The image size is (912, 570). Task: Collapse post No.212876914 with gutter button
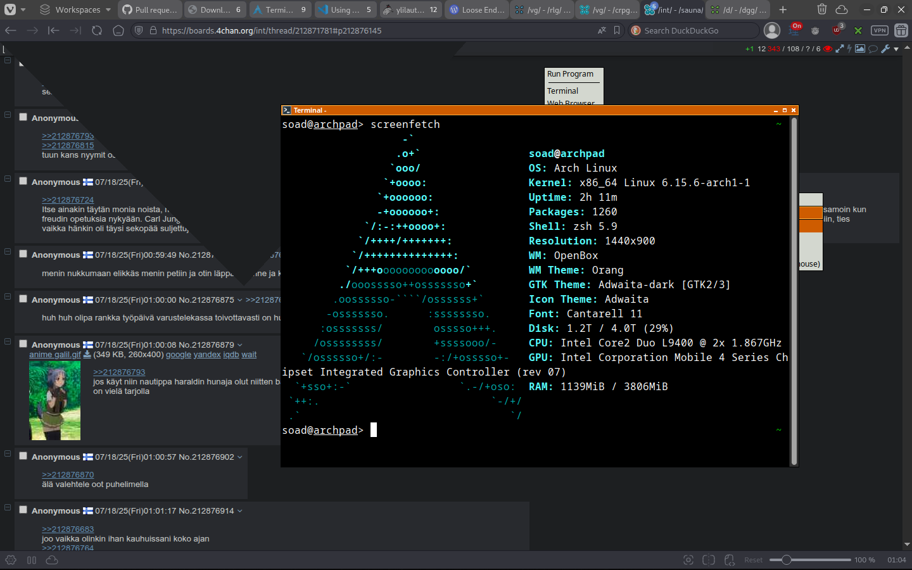pyautogui.click(x=8, y=507)
